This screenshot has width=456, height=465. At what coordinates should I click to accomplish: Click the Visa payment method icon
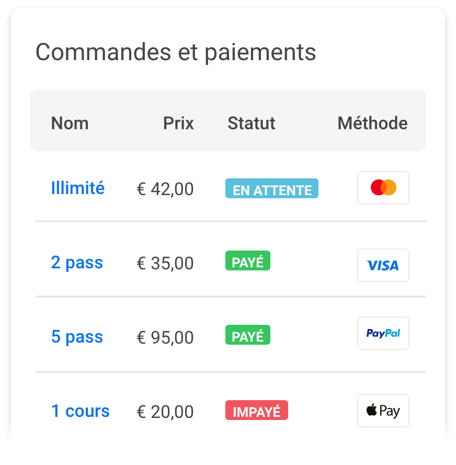[383, 265]
